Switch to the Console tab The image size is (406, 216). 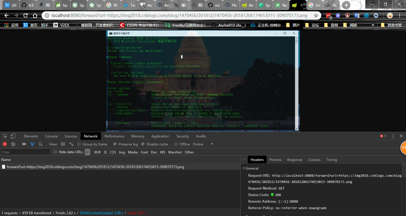point(51,136)
